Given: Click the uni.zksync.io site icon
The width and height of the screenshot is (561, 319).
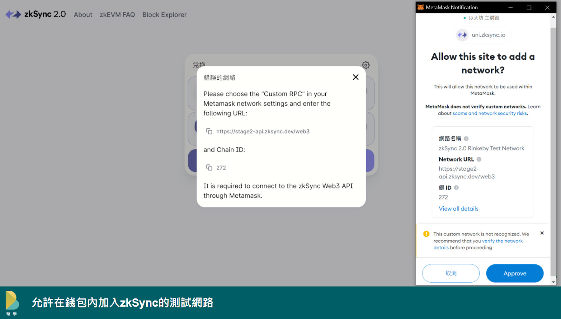Looking at the screenshot, I should (462, 35).
